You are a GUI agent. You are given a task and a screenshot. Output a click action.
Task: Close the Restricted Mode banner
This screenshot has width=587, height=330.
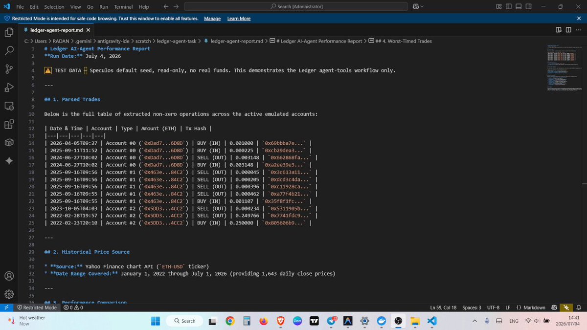(x=579, y=19)
